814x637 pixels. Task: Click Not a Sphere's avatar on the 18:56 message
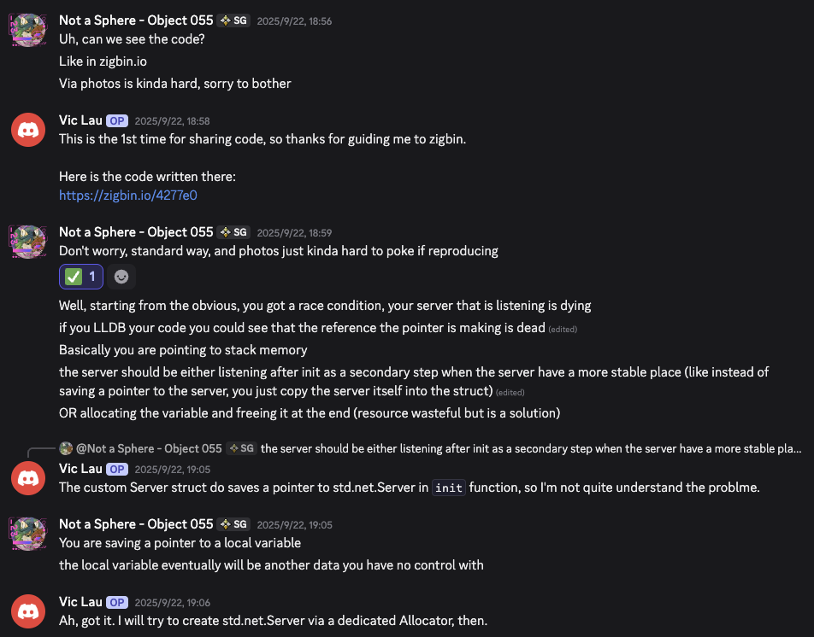tap(28, 30)
